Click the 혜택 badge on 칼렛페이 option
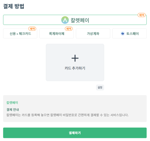150x141 pixels. pyautogui.click(x=141, y=15)
